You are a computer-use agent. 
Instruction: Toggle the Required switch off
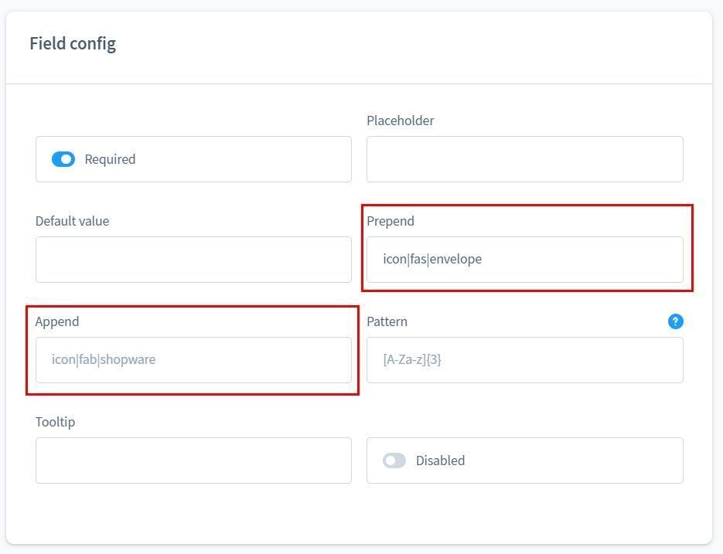click(63, 159)
